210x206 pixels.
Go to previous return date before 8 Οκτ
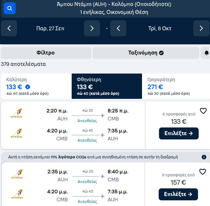tap(118, 28)
